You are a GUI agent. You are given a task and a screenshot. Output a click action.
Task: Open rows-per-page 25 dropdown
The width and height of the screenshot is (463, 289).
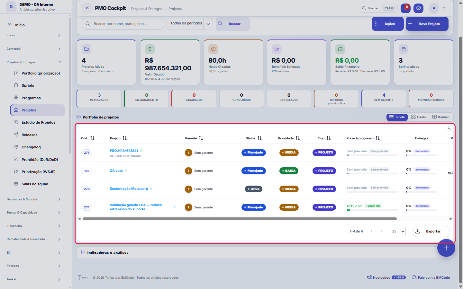point(397,231)
